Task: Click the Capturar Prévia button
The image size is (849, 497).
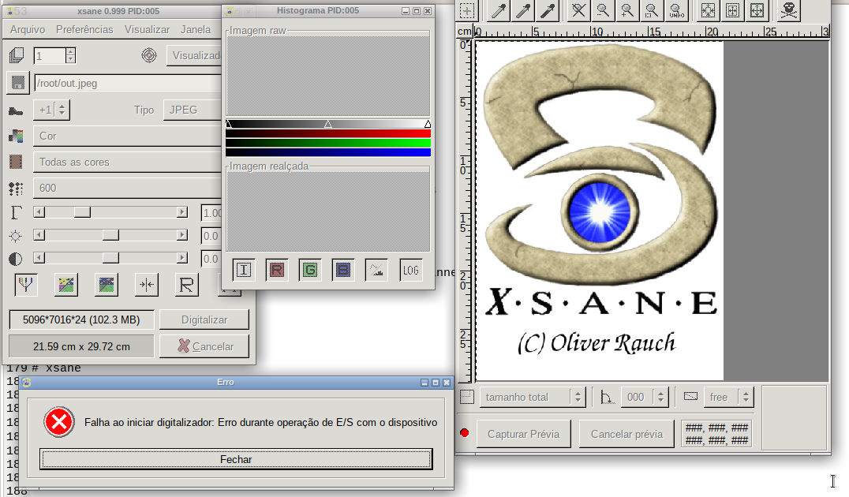Action: [x=523, y=434]
